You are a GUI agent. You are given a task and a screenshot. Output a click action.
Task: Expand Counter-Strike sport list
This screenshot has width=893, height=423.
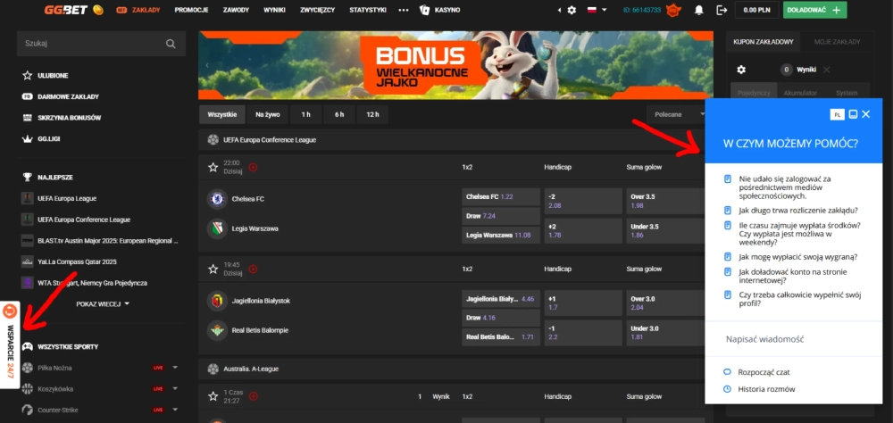pos(175,410)
